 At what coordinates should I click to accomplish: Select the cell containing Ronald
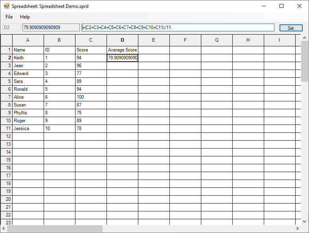click(28, 90)
